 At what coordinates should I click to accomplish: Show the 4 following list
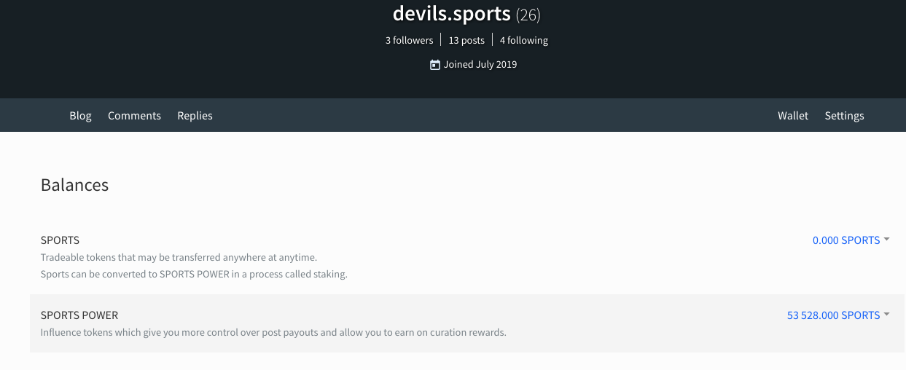[x=523, y=40]
